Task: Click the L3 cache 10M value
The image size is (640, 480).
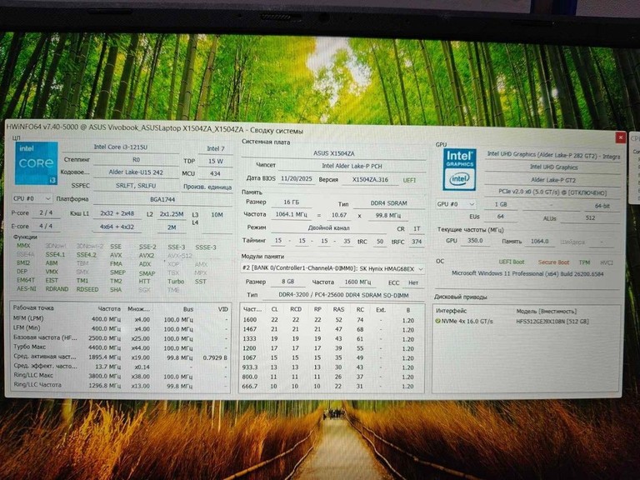Action: click(x=217, y=215)
